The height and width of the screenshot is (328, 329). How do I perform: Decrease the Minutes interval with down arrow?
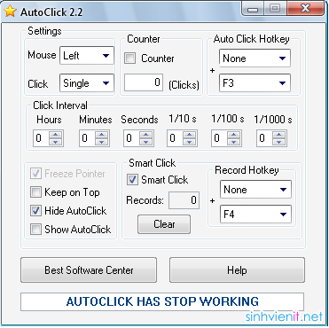click(101, 142)
